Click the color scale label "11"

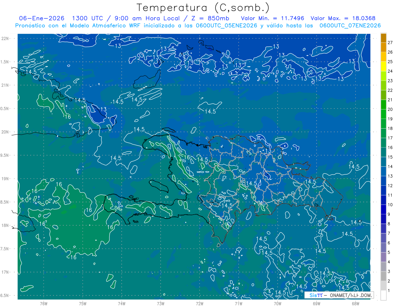click(390, 195)
